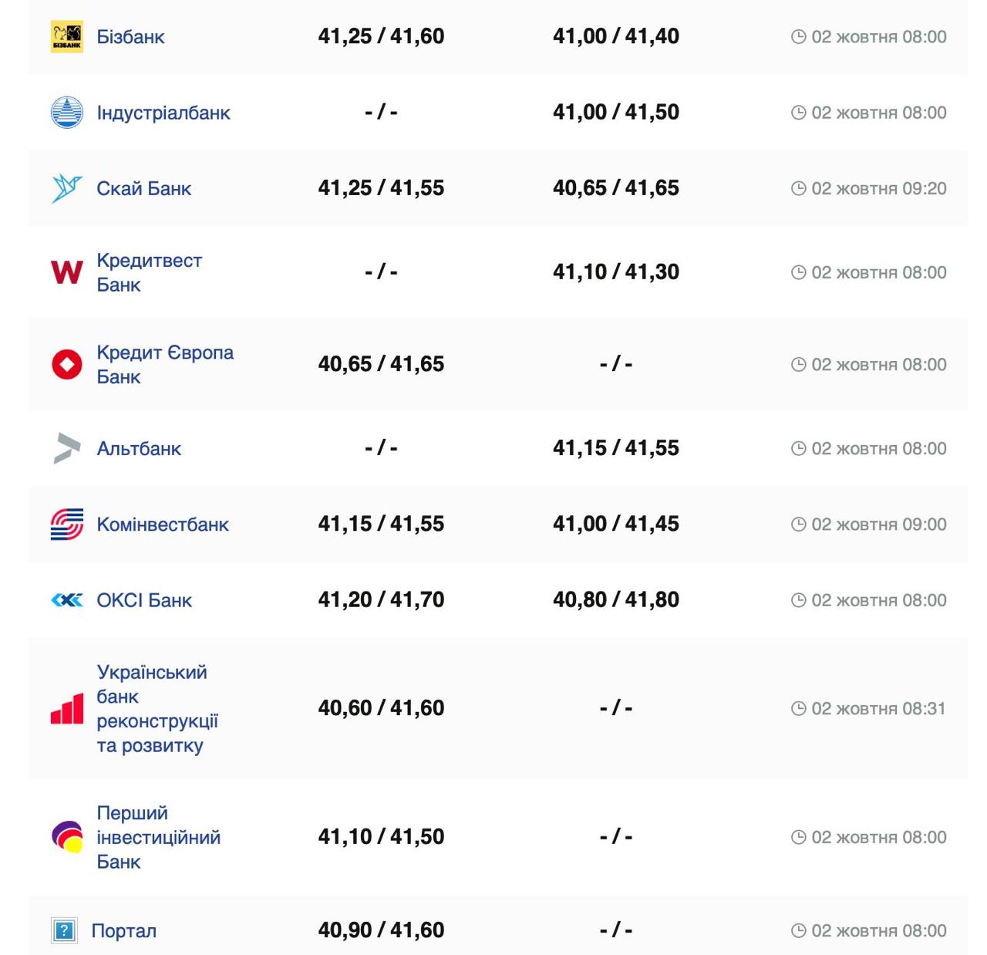The height and width of the screenshot is (955, 987).
Task: Open the ОКСІ Банк link
Action: [x=144, y=600]
